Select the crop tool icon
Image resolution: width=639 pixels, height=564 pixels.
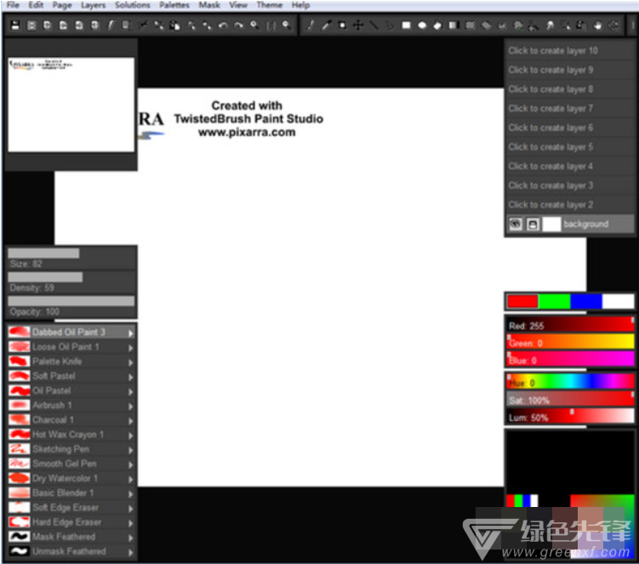pos(342,26)
